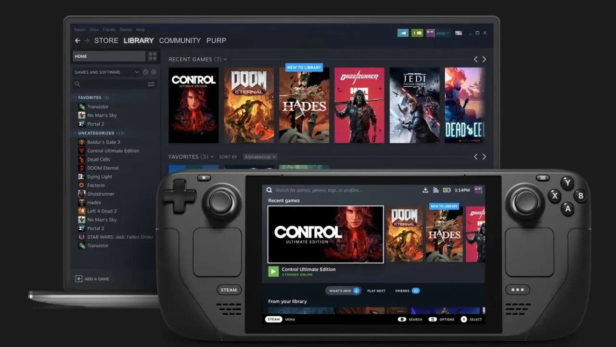Collapse the FAVORITES sidebar category

click(x=75, y=97)
